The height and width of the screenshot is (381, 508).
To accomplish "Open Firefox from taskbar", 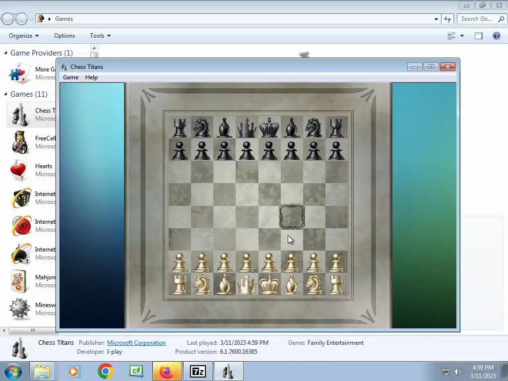I will 167,371.
